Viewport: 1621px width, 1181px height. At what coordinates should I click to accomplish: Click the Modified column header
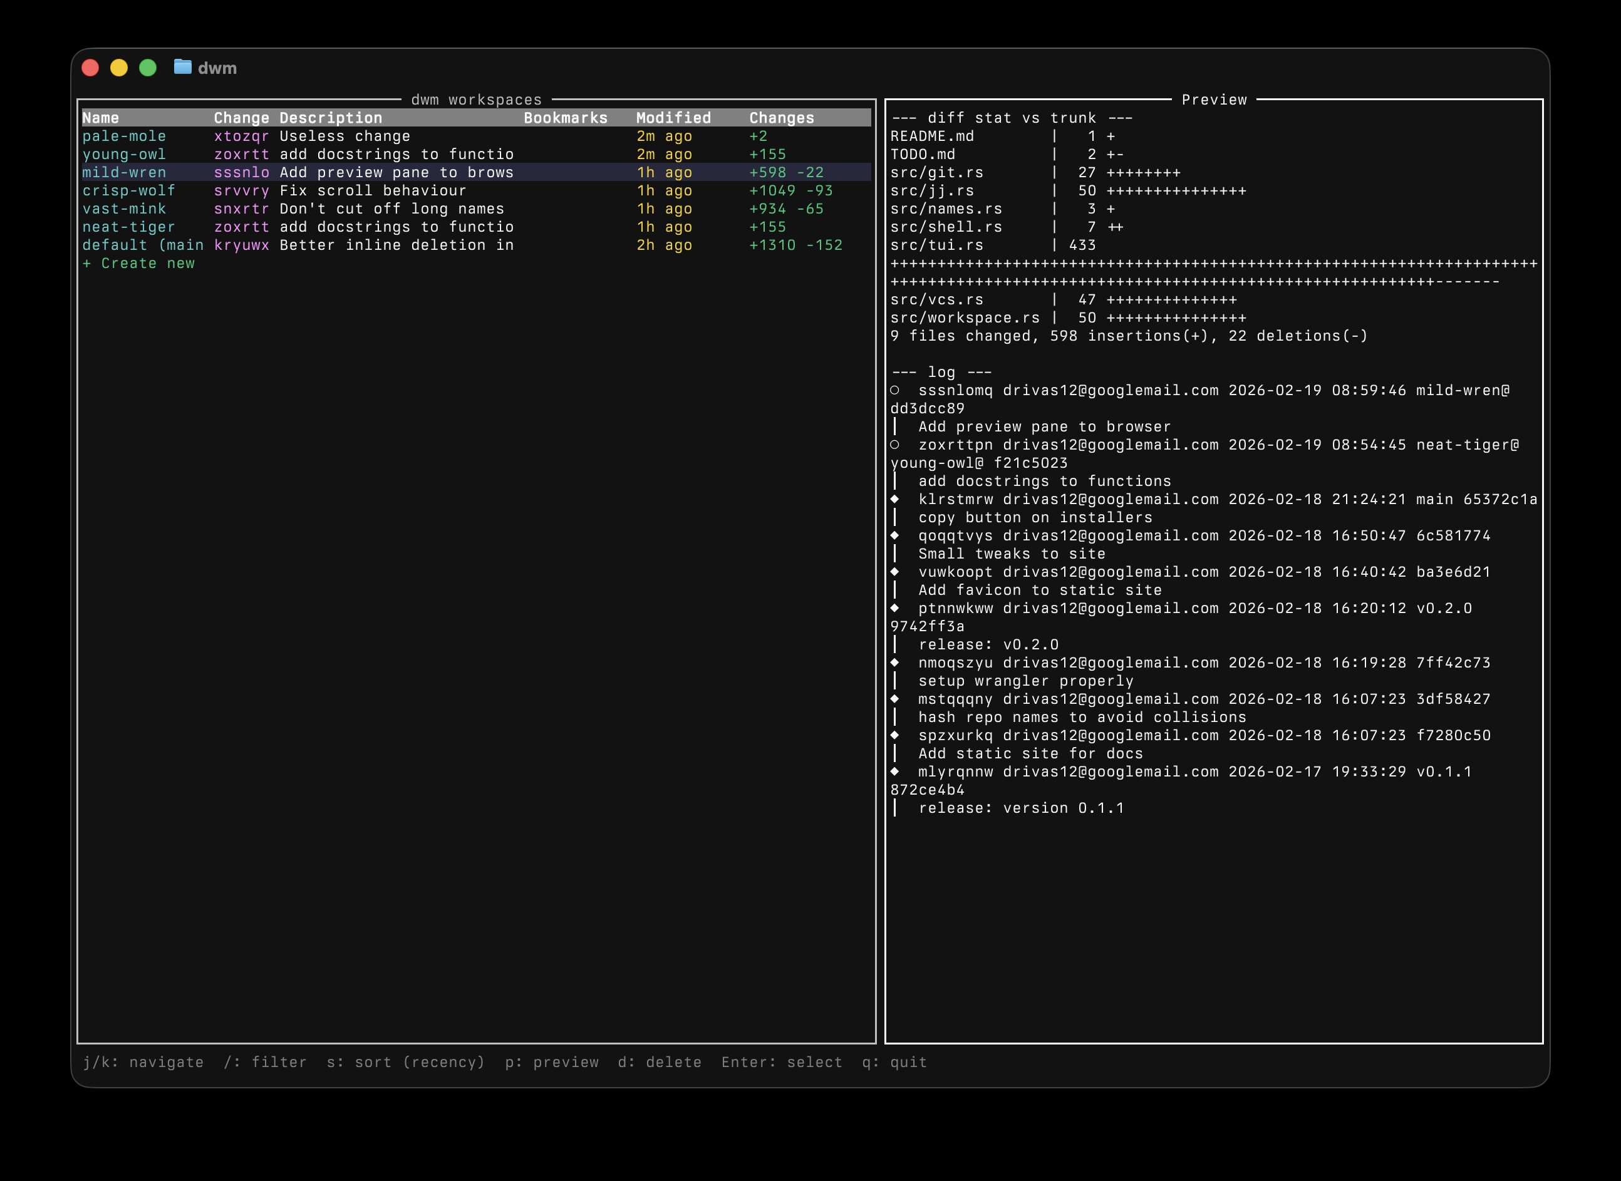[673, 118]
